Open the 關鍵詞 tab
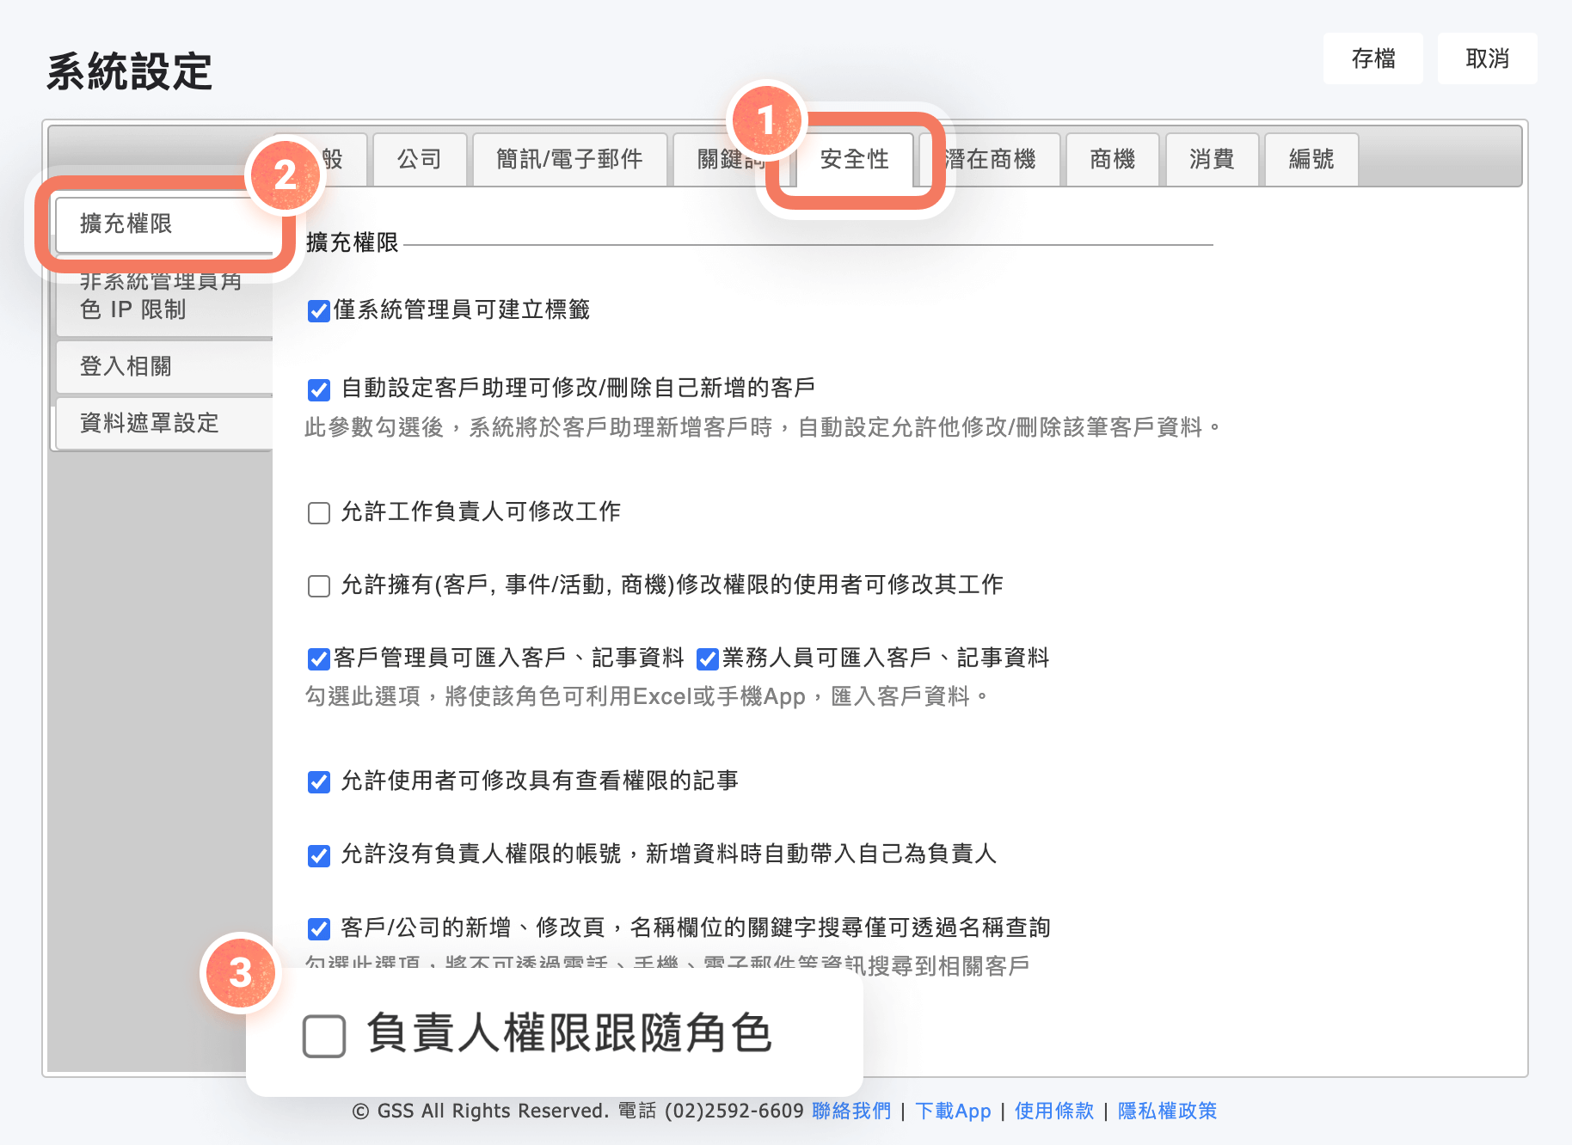Viewport: 1572px width, 1145px height. [731, 159]
